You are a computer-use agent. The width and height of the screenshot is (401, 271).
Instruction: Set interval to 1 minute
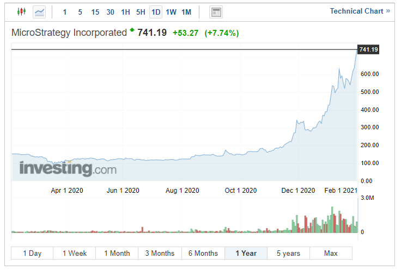click(65, 11)
